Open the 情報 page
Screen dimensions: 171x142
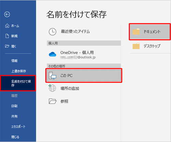pyautogui.click(x=14, y=61)
